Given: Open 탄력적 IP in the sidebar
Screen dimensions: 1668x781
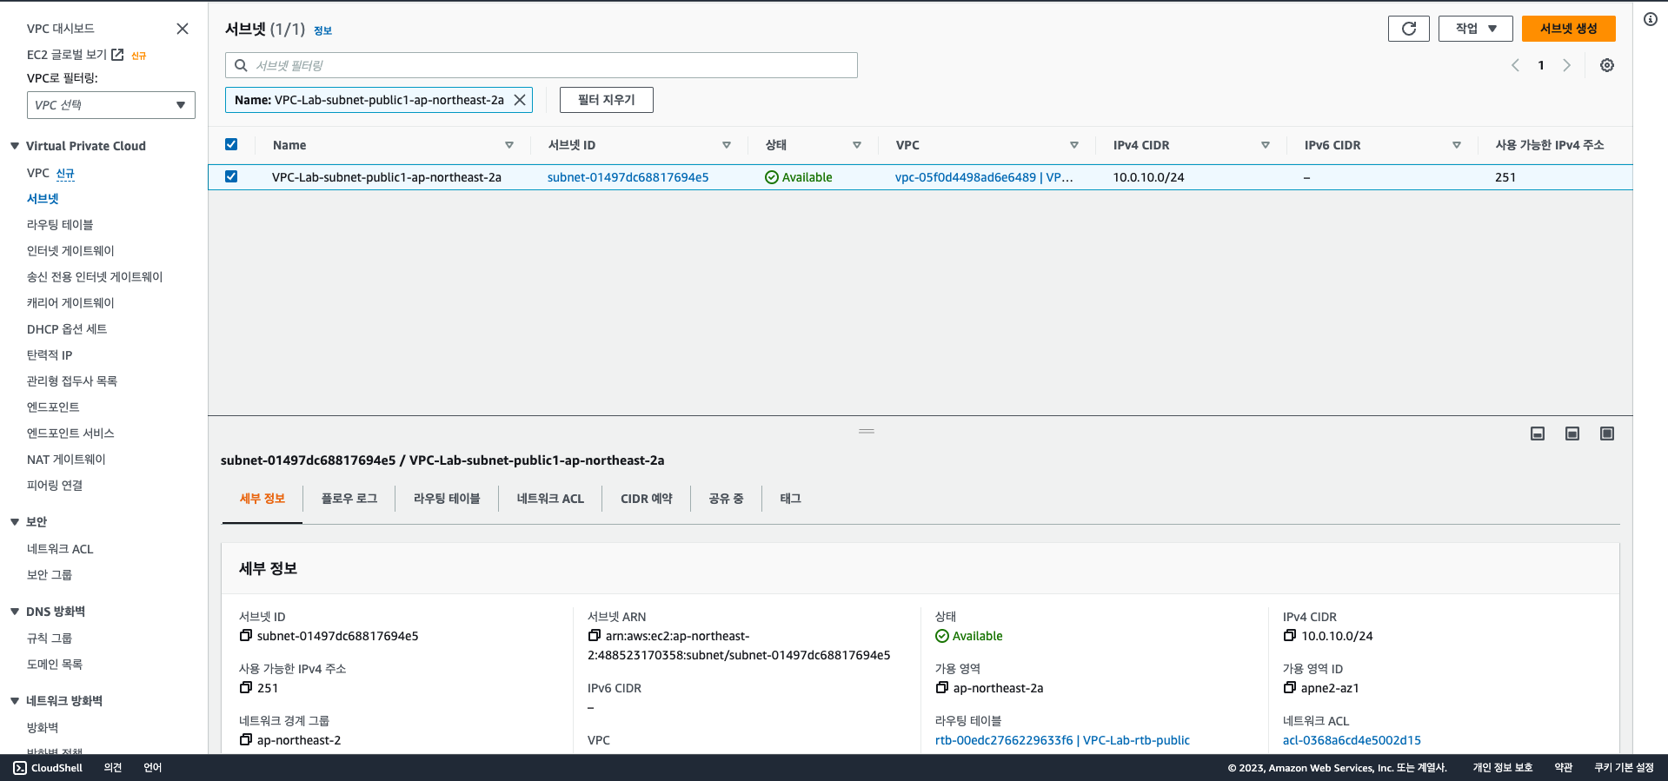Looking at the screenshot, I should (x=50, y=355).
